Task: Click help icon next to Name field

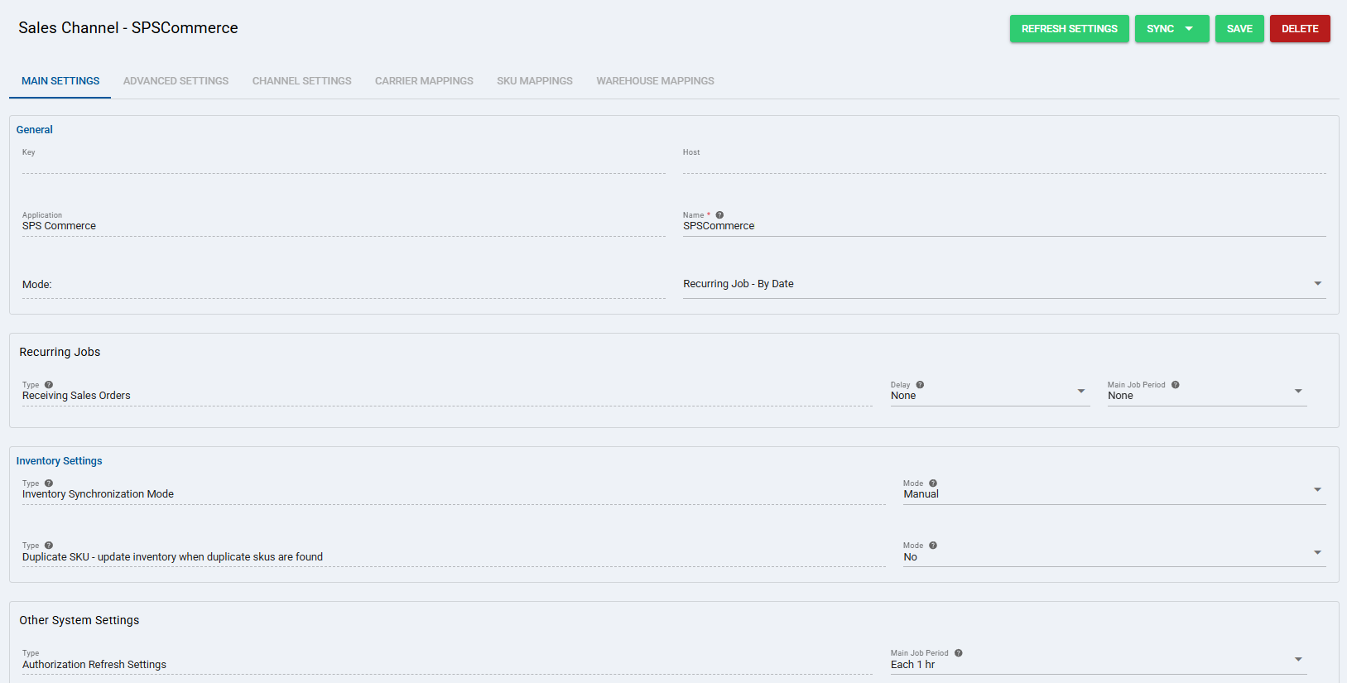Action: pos(719,215)
